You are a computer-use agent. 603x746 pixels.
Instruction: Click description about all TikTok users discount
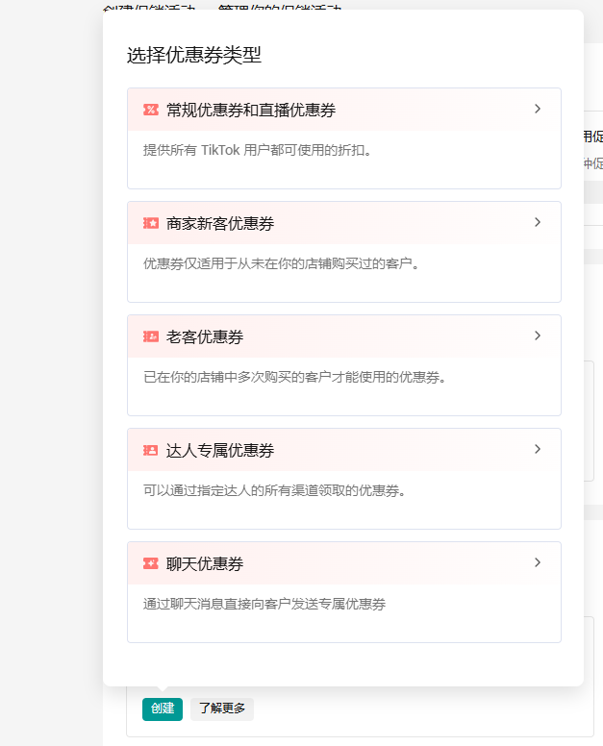click(x=257, y=150)
